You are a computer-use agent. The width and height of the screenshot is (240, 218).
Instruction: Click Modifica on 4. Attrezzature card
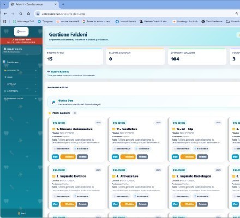pyautogui.click(x=128, y=204)
